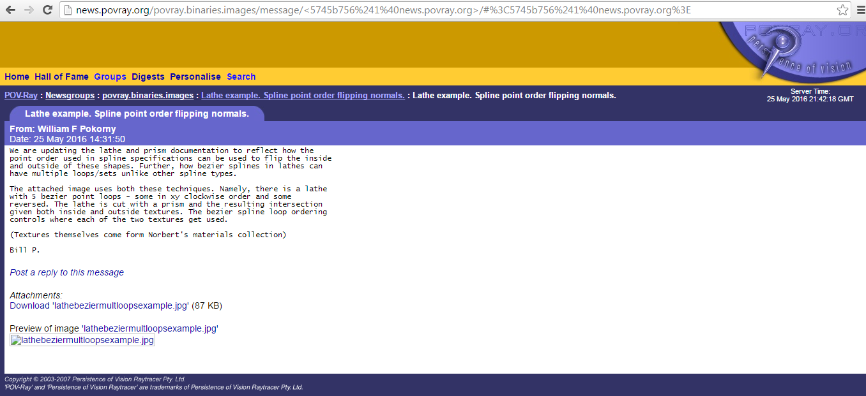Viewport: 866px width, 396px height.
Task: Bookmark this page with the star icon
Action: [x=842, y=10]
